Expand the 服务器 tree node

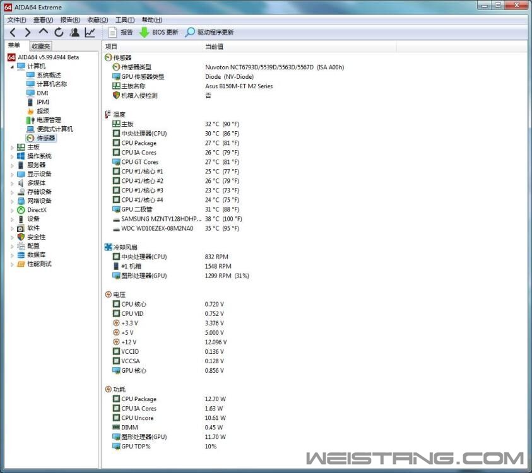[12, 165]
